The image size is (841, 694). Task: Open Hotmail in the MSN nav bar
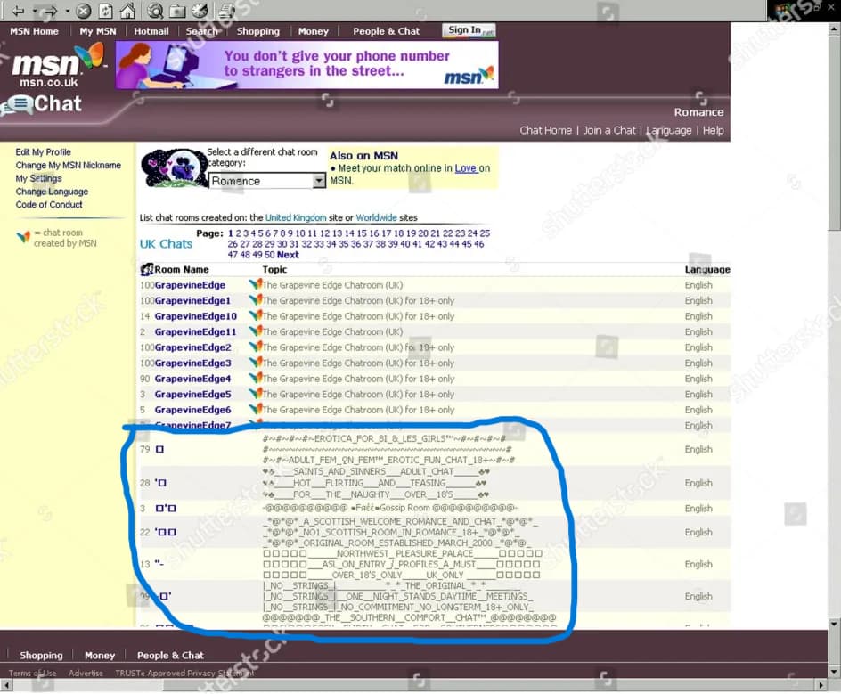(151, 31)
